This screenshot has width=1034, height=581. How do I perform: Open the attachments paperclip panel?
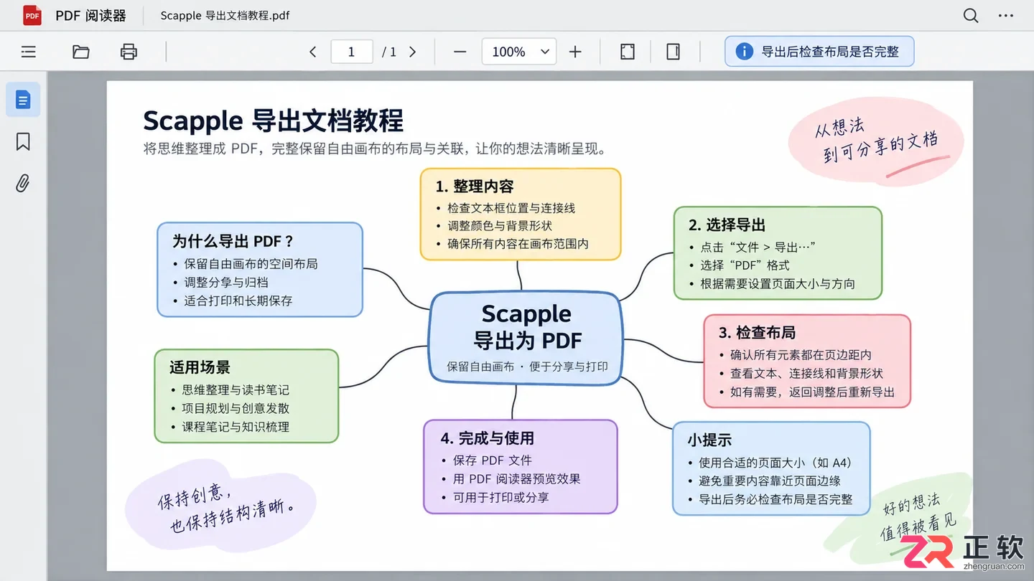[x=23, y=184]
